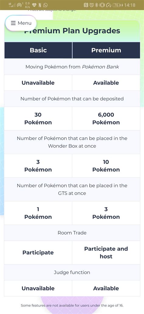Screen dimensions: 144x314
Task: Tap the Premium Plan Upgrades title
Action: 72,31
